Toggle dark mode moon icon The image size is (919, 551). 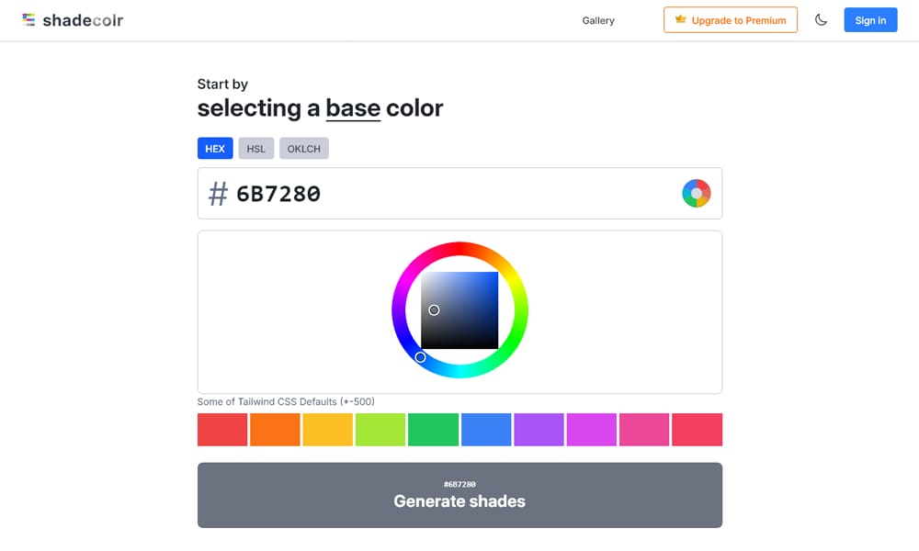pos(821,20)
